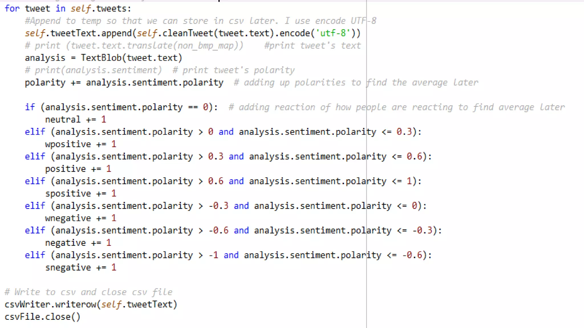Click the 'polarity +=' accumulator variable

point(45,83)
